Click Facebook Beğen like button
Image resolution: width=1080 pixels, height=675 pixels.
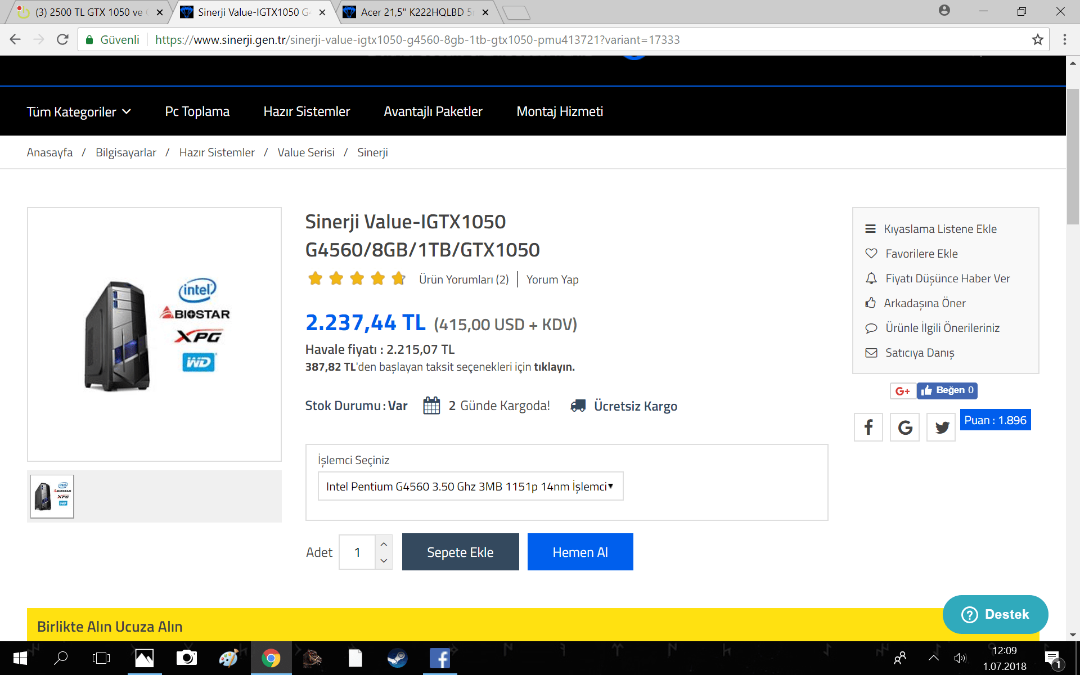click(947, 391)
